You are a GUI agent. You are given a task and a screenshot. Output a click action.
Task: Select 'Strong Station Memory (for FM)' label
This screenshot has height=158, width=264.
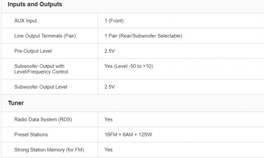pyautogui.click(x=49, y=150)
